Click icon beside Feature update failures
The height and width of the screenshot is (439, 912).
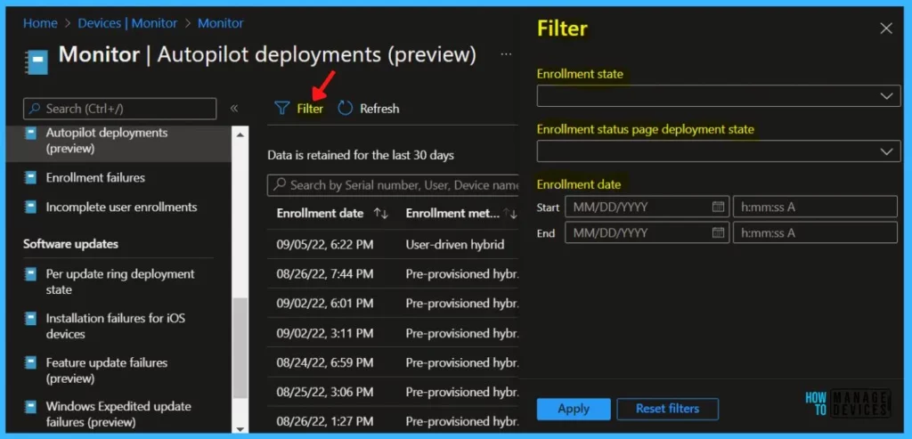(x=30, y=362)
